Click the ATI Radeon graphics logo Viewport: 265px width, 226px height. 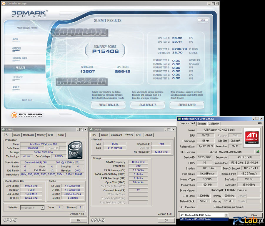point(252,137)
